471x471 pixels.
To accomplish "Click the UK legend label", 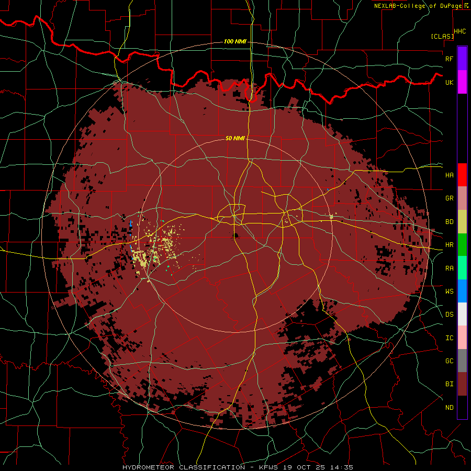I will point(450,82).
